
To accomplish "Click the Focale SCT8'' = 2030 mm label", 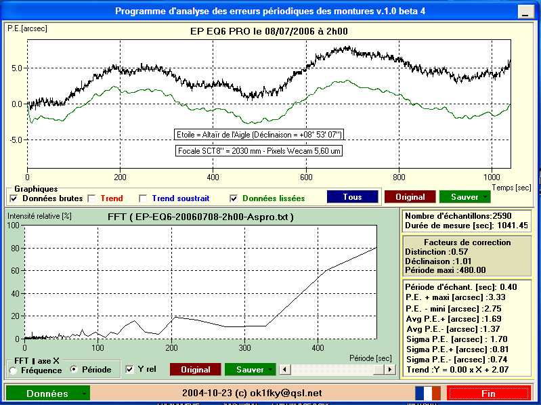I will pyautogui.click(x=259, y=151).
